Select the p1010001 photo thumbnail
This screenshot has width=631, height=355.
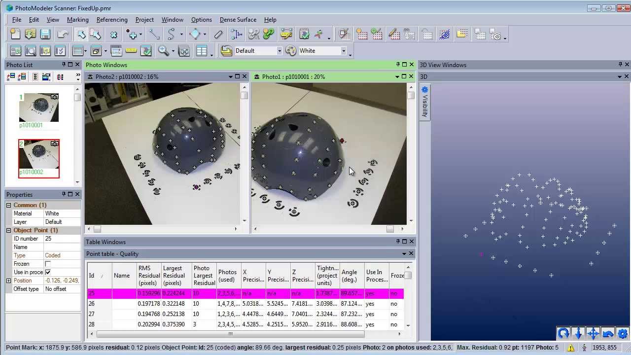click(x=38, y=107)
